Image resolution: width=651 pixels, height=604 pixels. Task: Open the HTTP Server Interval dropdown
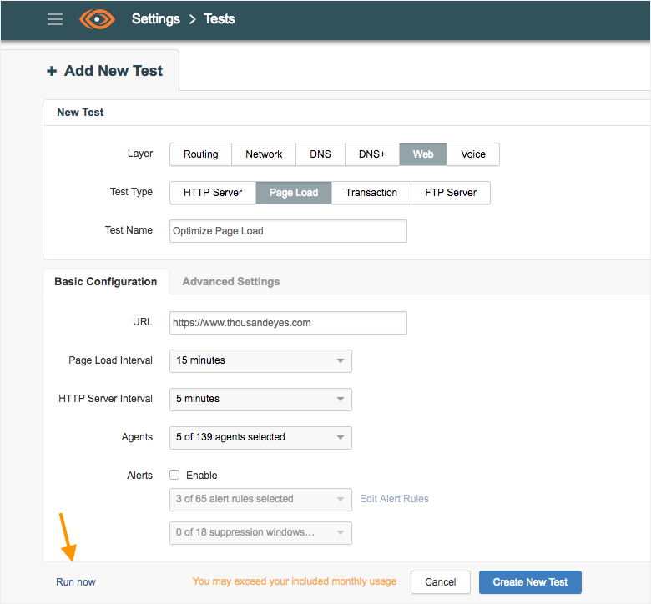(x=260, y=399)
